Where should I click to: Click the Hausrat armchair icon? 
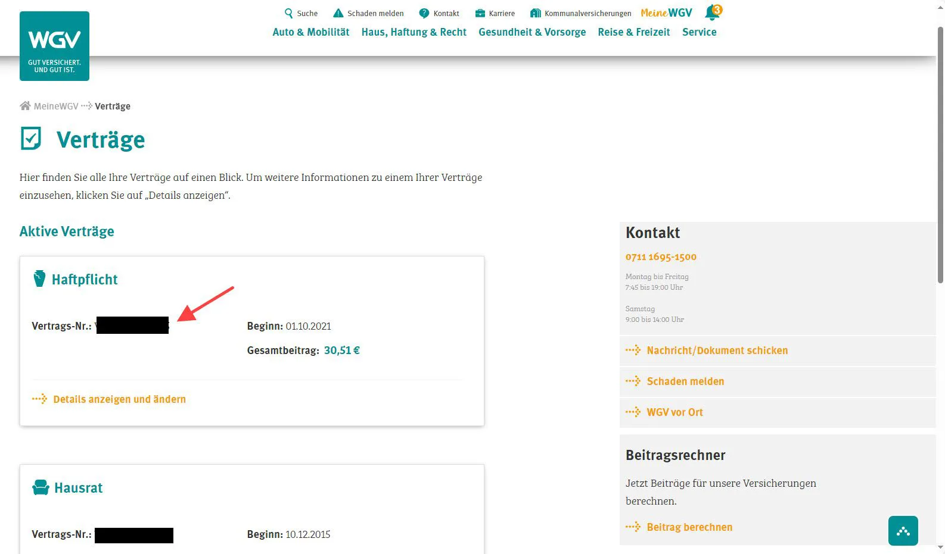(41, 487)
